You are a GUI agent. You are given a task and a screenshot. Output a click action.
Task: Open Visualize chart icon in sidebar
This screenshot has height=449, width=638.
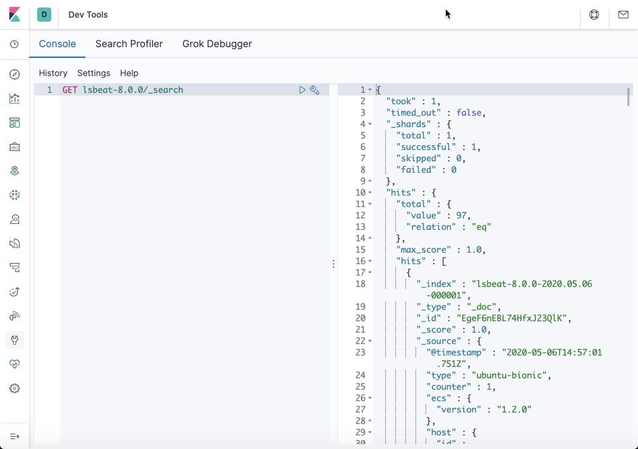(15, 98)
